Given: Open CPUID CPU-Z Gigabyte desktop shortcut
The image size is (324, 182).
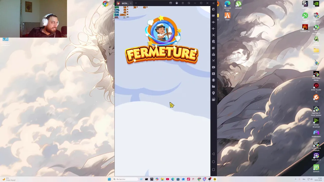Looking at the screenshot, I should (x=316, y=146).
